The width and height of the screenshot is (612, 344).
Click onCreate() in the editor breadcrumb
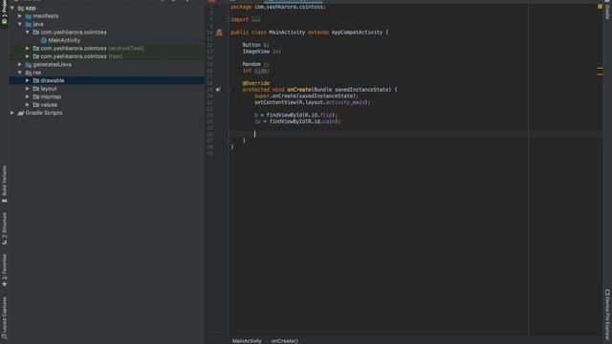pyautogui.click(x=285, y=341)
